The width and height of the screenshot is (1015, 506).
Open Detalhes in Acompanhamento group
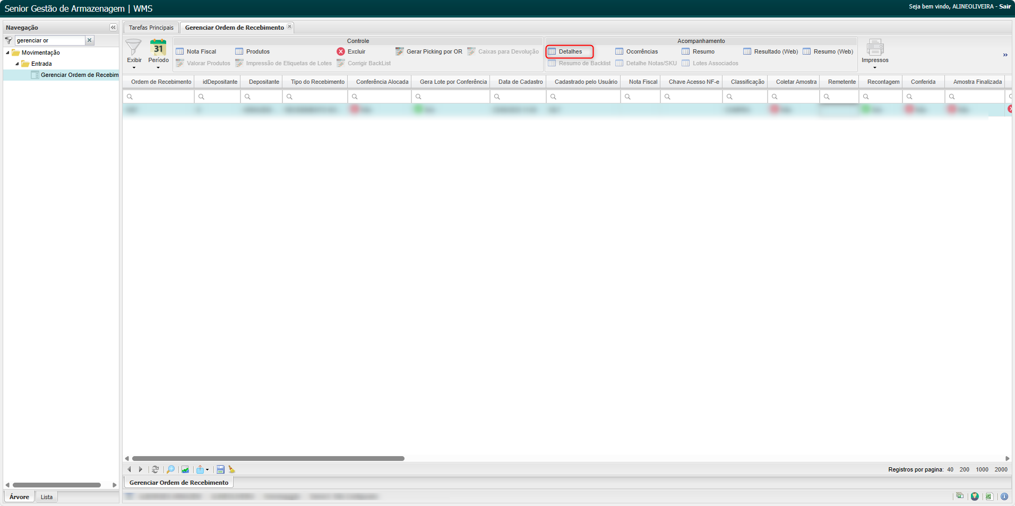pos(570,51)
